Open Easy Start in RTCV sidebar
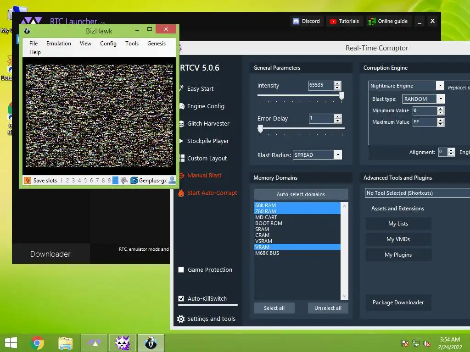The image size is (470, 352). (x=200, y=89)
